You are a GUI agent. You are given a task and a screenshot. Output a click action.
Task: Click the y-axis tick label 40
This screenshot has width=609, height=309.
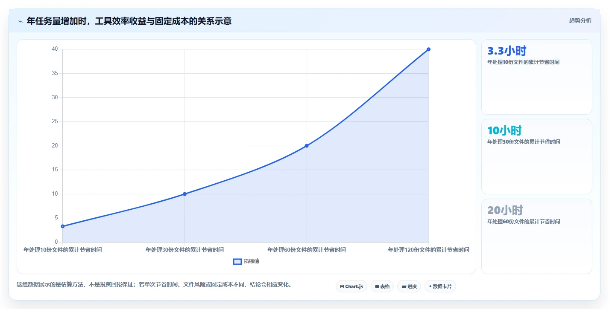(x=55, y=49)
